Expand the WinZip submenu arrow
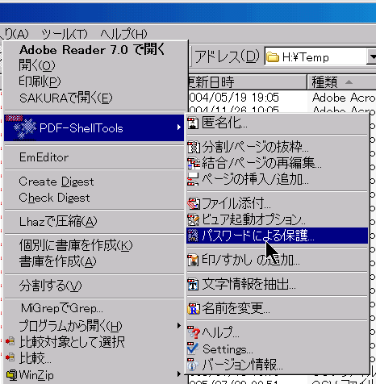Screen dimensions: 376x384 click(x=179, y=374)
